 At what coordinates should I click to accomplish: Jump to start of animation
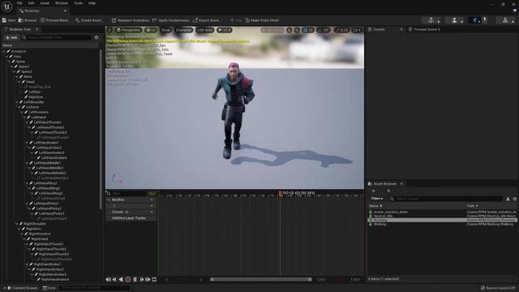(x=108, y=279)
